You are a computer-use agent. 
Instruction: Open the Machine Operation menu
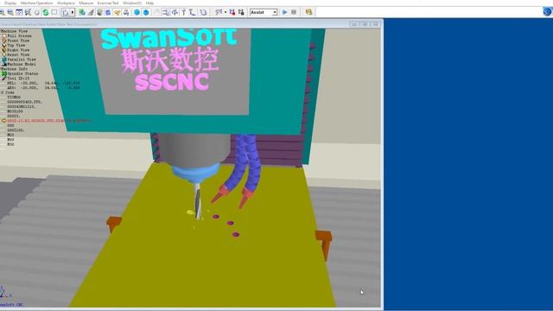coord(36,3)
